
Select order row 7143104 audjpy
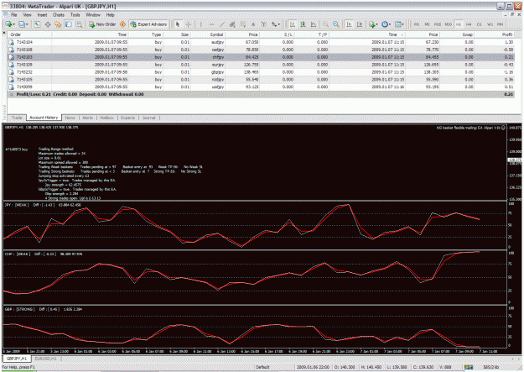pyautogui.click(x=261, y=42)
